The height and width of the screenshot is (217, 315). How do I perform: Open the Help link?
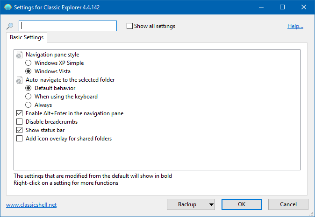(x=295, y=26)
